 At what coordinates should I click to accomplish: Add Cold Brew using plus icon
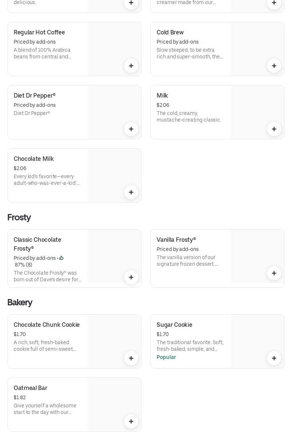[x=274, y=66]
